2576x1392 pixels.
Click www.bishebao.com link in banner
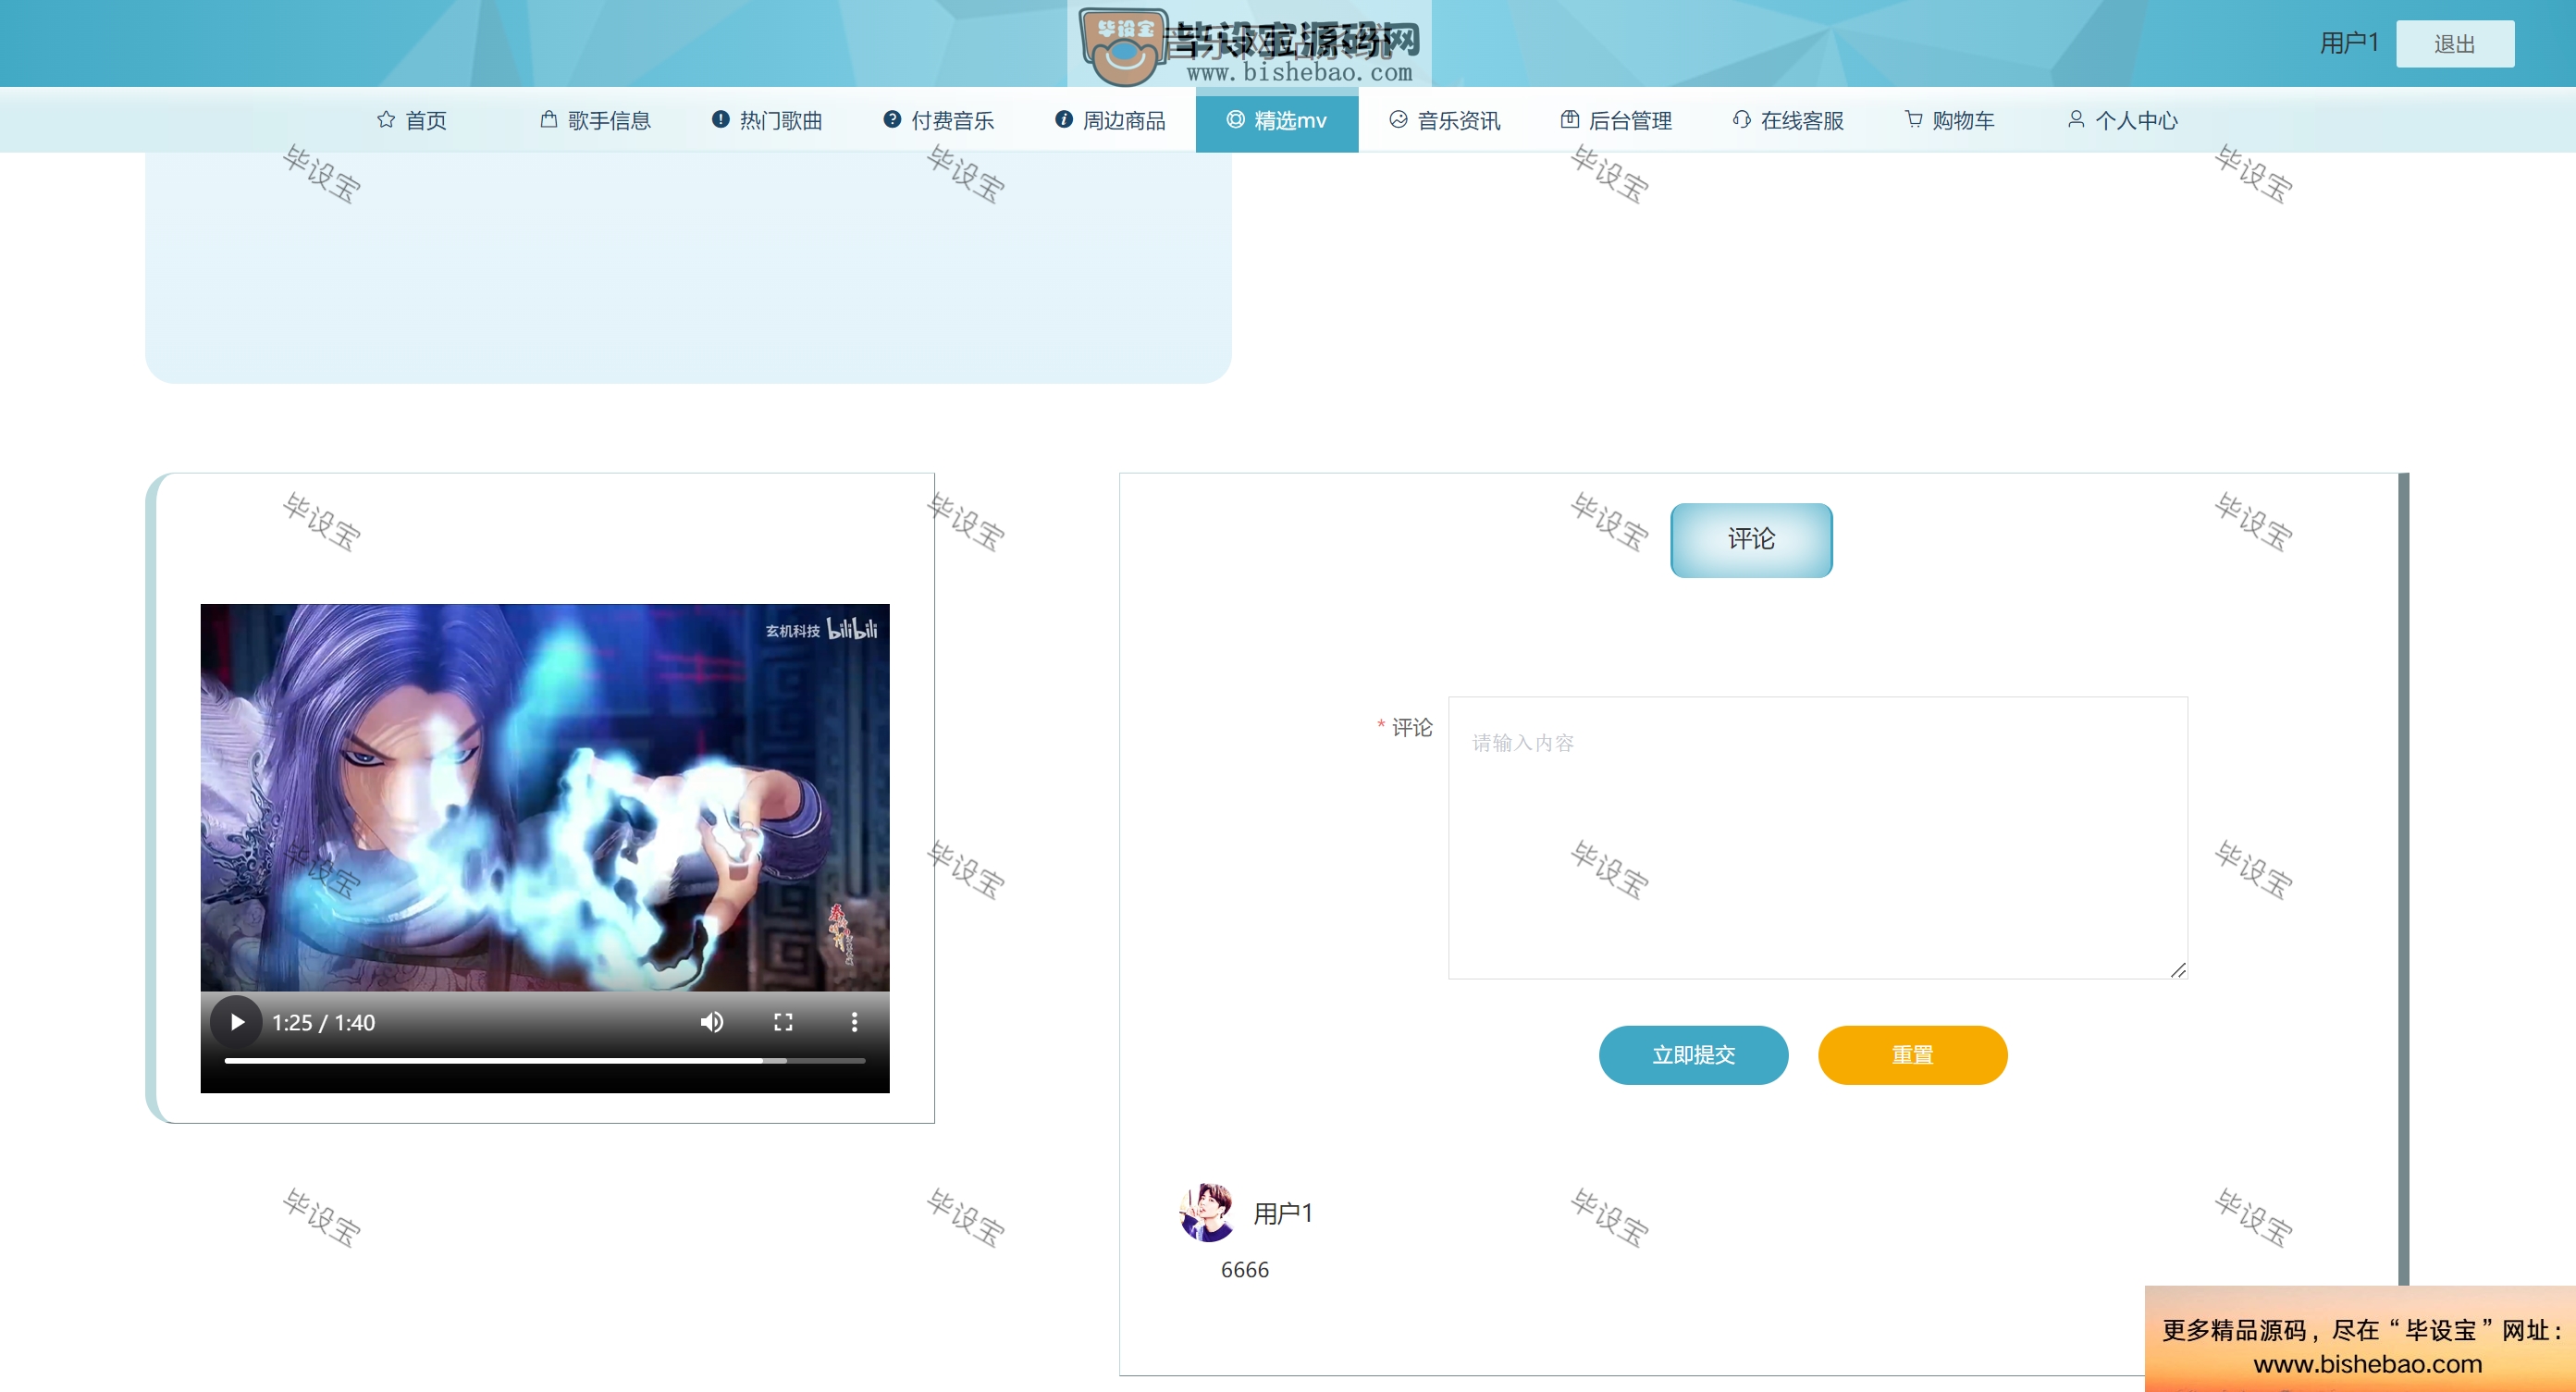coord(2367,1364)
